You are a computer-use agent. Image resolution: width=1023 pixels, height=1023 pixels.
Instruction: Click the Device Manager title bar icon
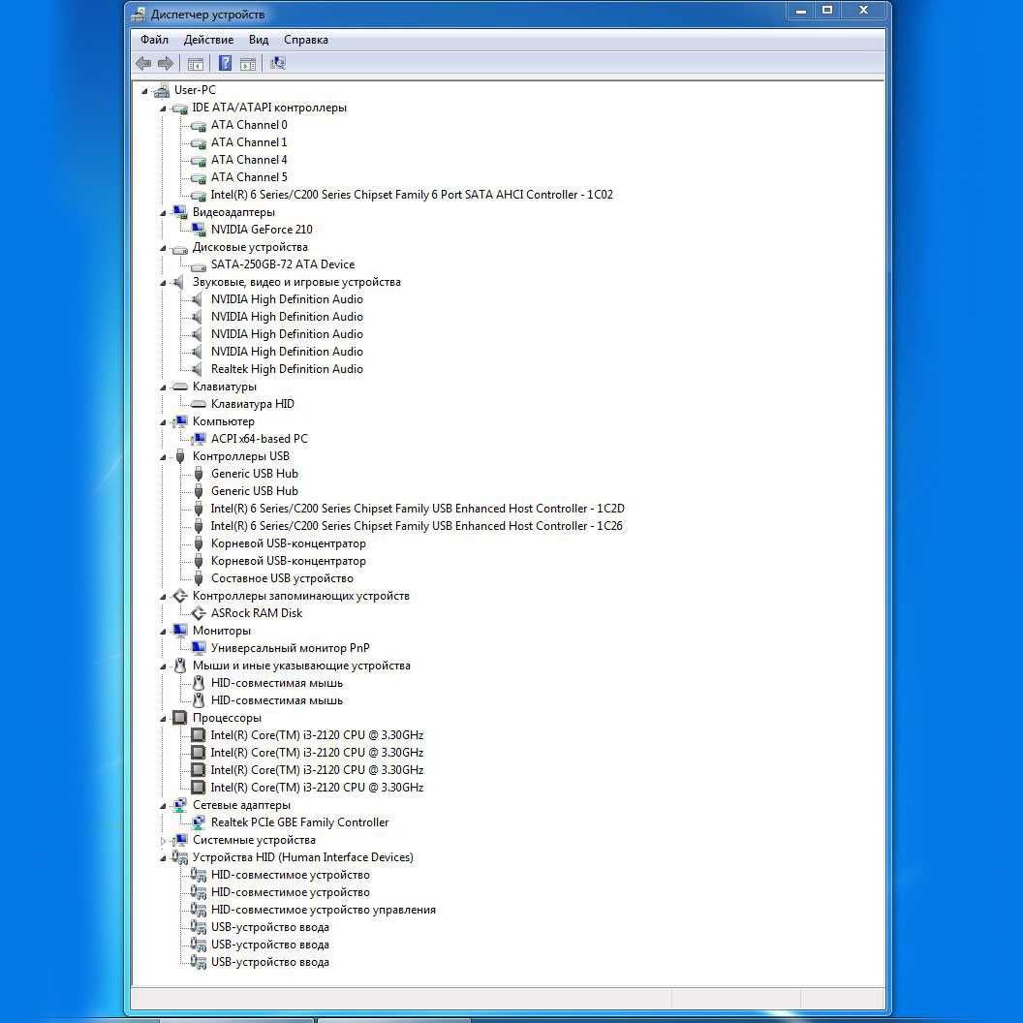(138, 15)
